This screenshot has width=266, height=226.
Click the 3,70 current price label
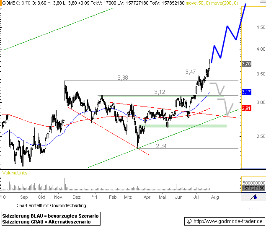[246, 64]
